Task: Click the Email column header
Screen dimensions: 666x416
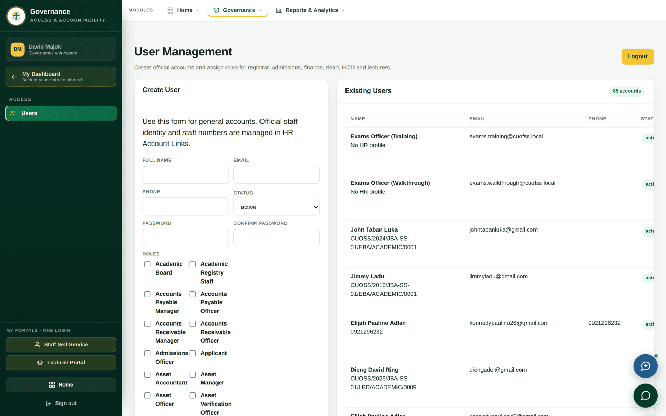Action: tap(477, 119)
